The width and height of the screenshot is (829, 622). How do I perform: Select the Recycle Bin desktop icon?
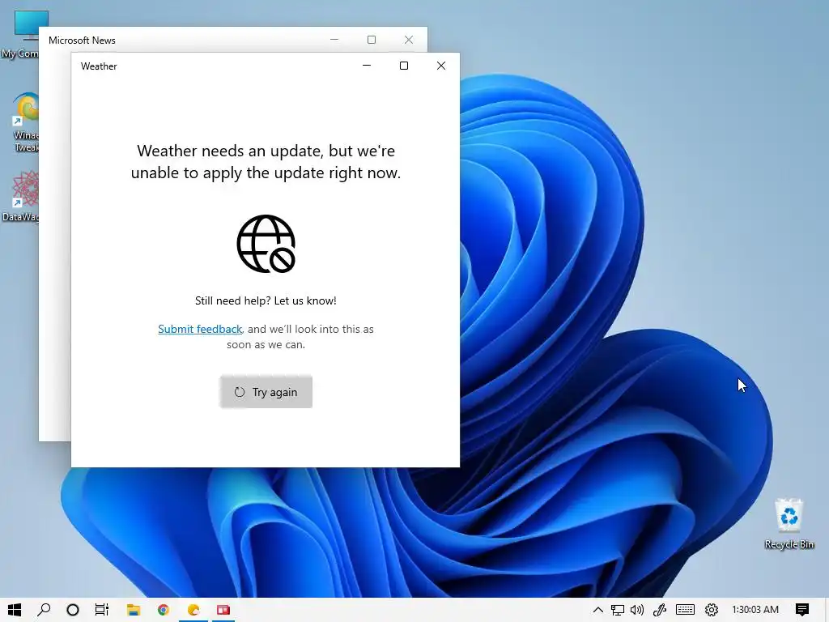pyautogui.click(x=789, y=524)
